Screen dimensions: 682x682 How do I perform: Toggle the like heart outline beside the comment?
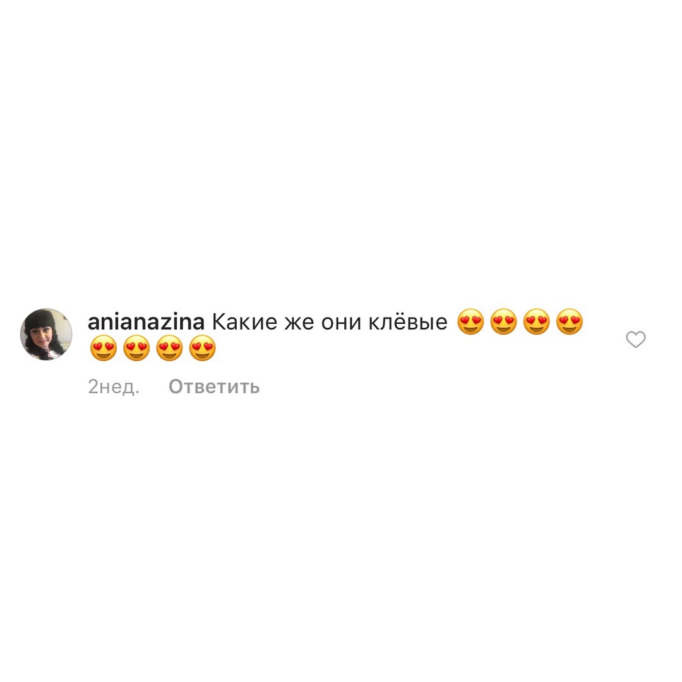(x=635, y=339)
